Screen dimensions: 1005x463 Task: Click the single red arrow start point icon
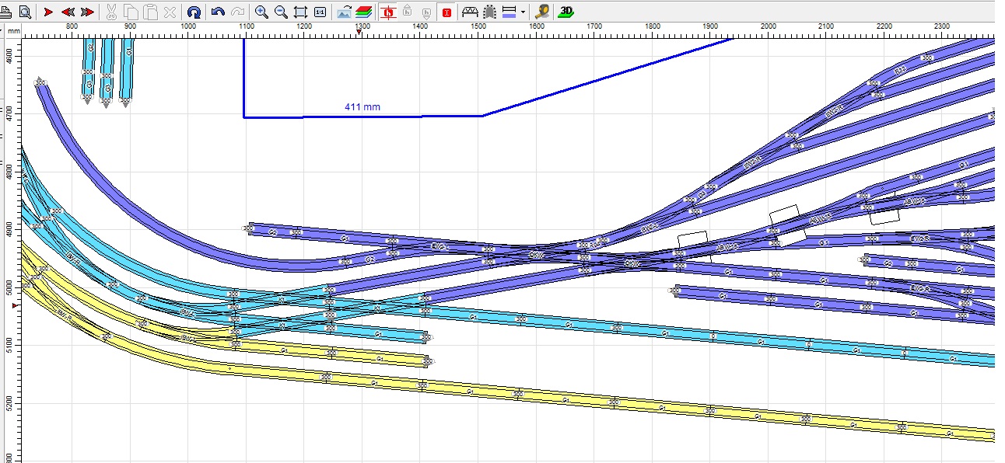tap(48, 12)
